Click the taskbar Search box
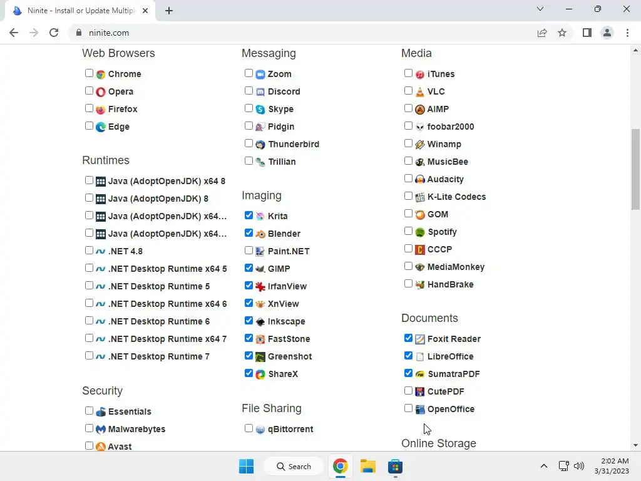Screen dimensions: 641x481 [x=294, y=466]
